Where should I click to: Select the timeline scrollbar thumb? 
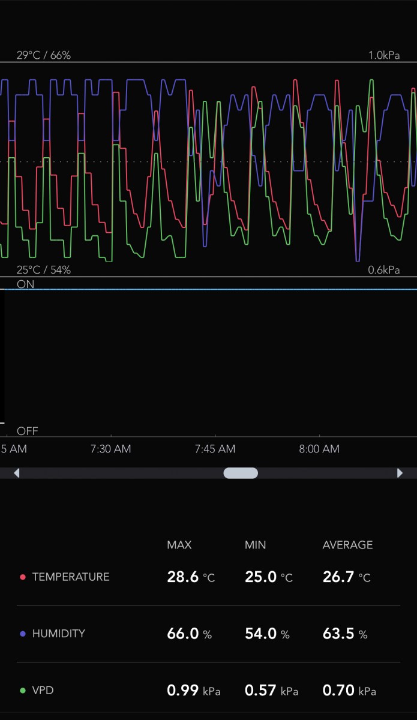point(241,473)
